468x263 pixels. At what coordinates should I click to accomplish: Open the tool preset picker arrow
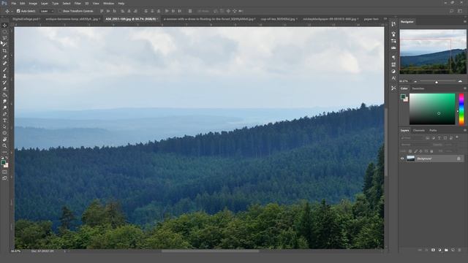[x=12, y=11]
